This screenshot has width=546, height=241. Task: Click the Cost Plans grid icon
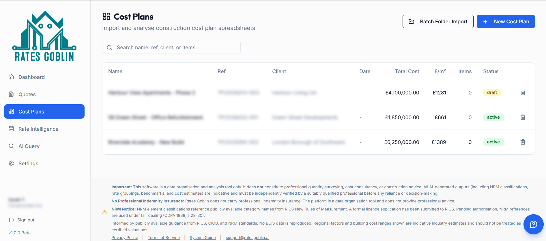pos(11,111)
